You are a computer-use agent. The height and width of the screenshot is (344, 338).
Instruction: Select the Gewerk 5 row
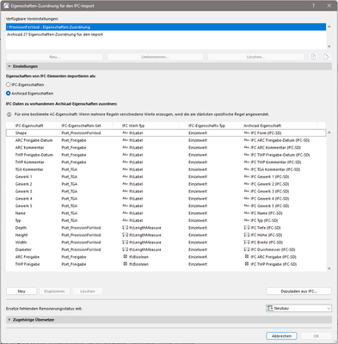pos(166,206)
